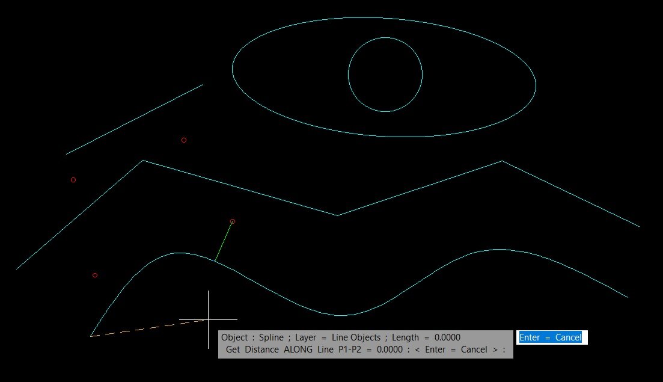Click 'Object : Spline' text in tooltip
Viewport: 663px width, 382px height.
252,337
